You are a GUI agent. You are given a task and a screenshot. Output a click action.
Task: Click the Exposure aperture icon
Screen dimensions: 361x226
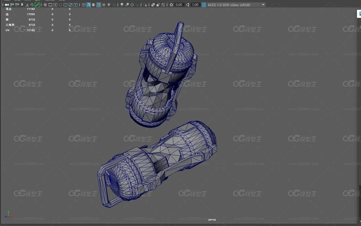pyautogui.click(x=171, y=5)
